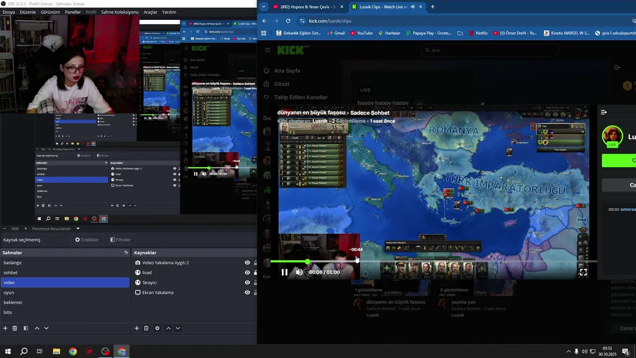The image size is (636, 358).
Task: Zoom in the OBS preview with plus
Action: pyautogui.click(x=26, y=229)
